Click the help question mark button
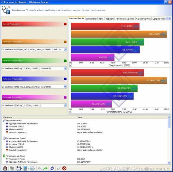Screen dimensions: 173x172 (x=166, y=2)
